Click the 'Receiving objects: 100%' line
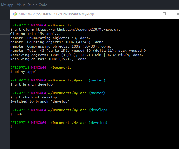The width and height of the screenshot is (179, 149). pyautogui.click(x=76, y=55)
